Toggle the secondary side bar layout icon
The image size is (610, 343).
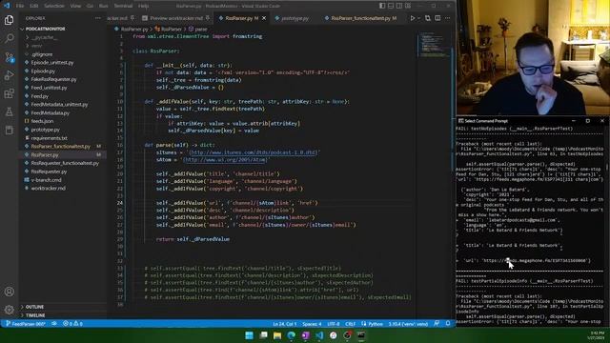[399, 6]
